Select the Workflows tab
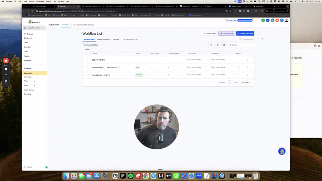322x181 pixels. coord(66,25)
